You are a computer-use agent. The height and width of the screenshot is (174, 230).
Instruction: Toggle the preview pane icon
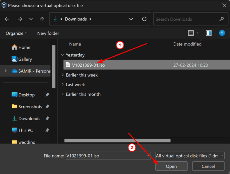209,33
